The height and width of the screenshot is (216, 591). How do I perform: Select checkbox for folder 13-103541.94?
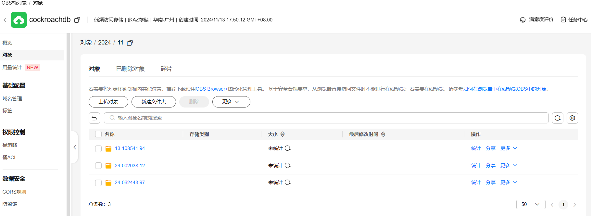click(x=98, y=149)
